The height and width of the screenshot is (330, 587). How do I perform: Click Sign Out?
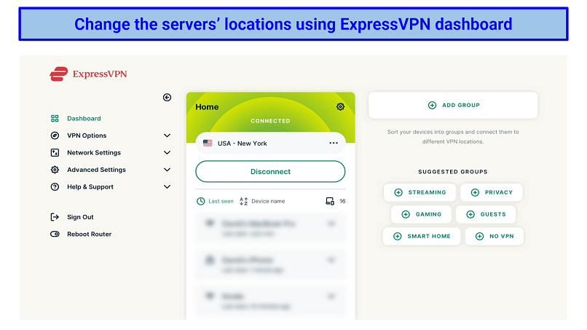click(x=80, y=217)
